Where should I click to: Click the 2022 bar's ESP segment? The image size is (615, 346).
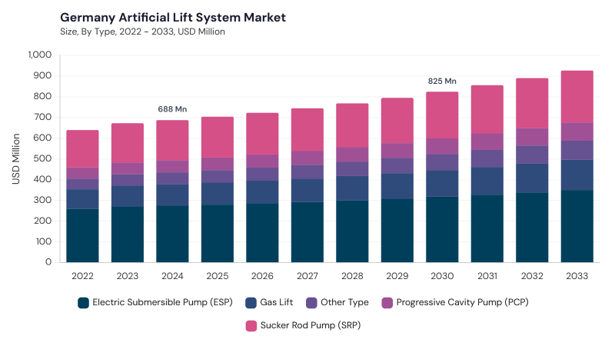pyautogui.click(x=82, y=235)
